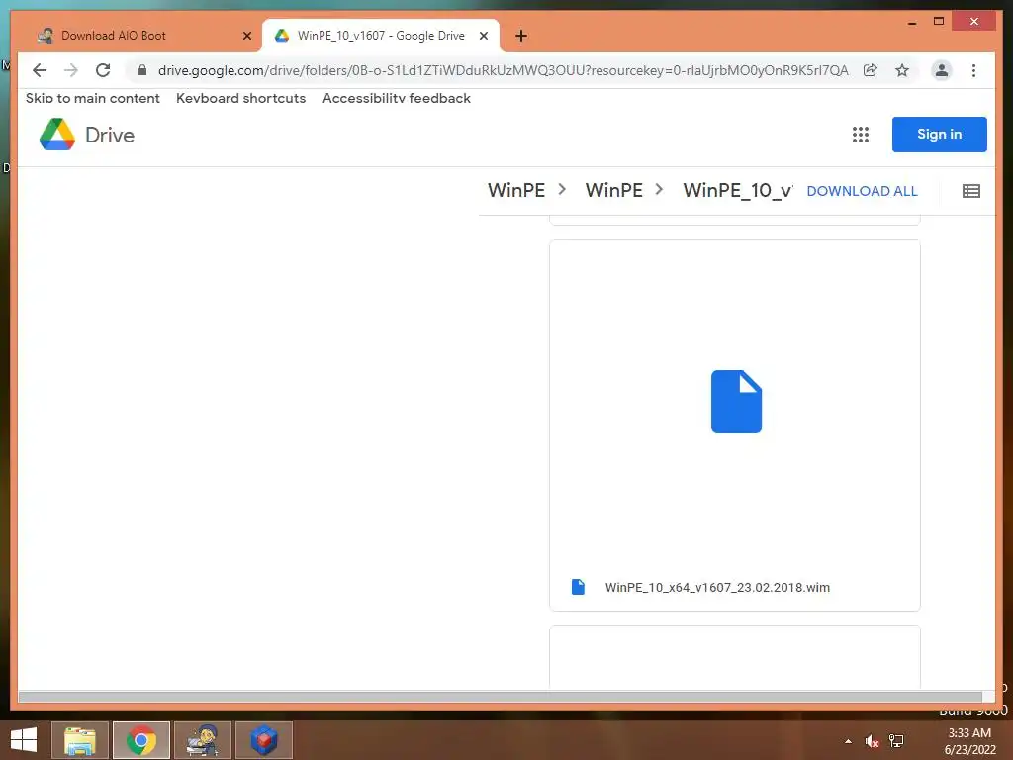Open File Explorer from taskbar
Screen dimensions: 1013x760
point(80,740)
